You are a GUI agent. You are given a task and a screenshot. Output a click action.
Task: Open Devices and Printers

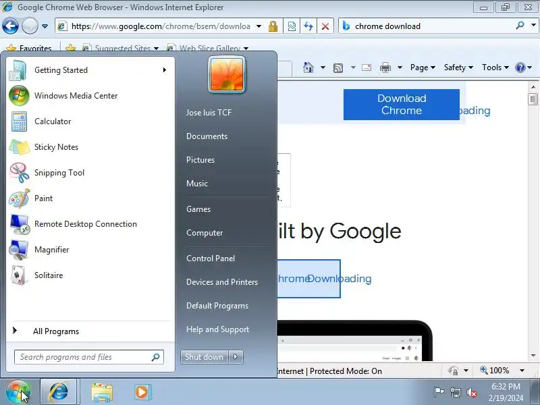pyautogui.click(x=222, y=282)
